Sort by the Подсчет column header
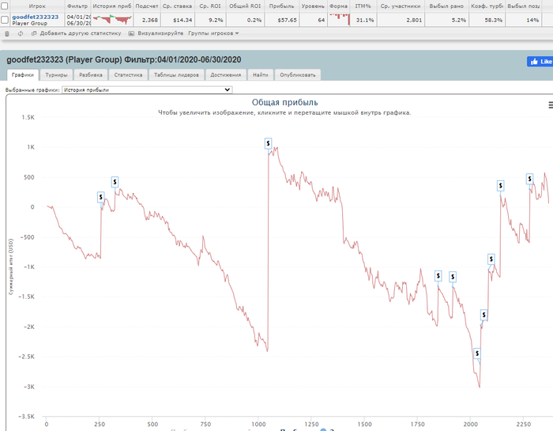Image resolution: width=553 pixels, height=431 pixels. (147, 6)
